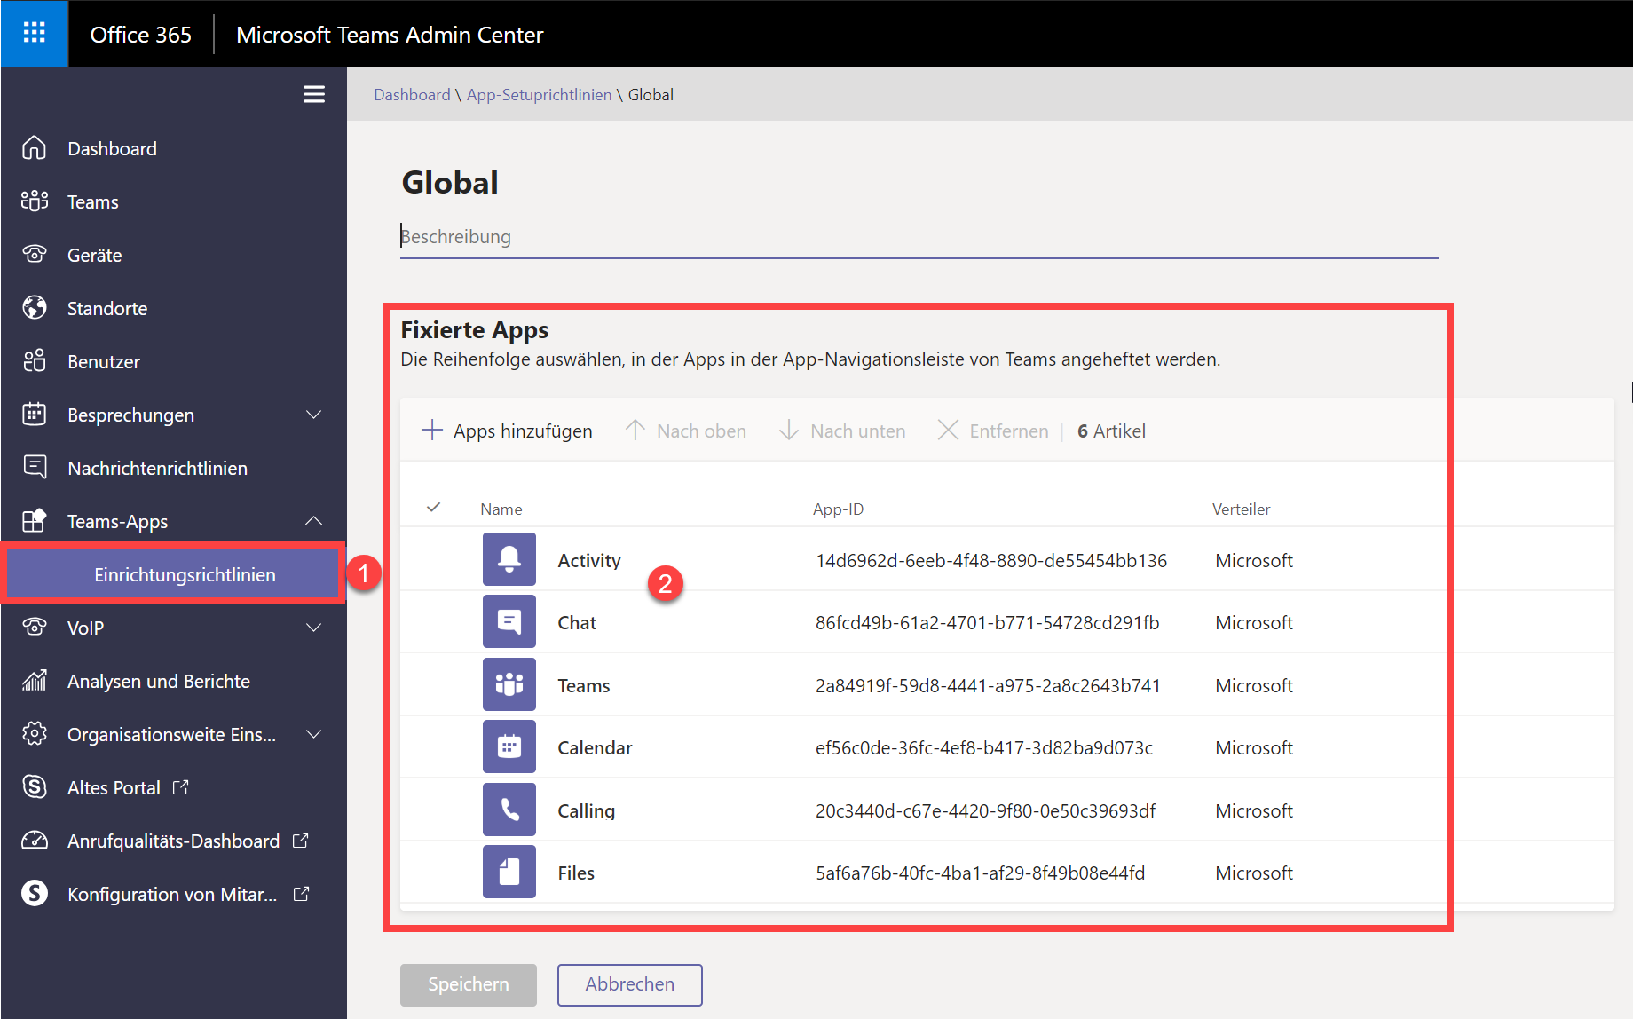Click the Nach oben toolbar button
The height and width of the screenshot is (1019, 1633).
pyautogui.click(x=685, y=431)
